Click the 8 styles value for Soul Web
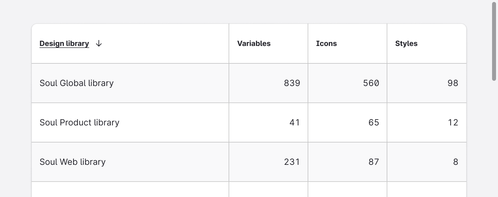 coord(456,162)
